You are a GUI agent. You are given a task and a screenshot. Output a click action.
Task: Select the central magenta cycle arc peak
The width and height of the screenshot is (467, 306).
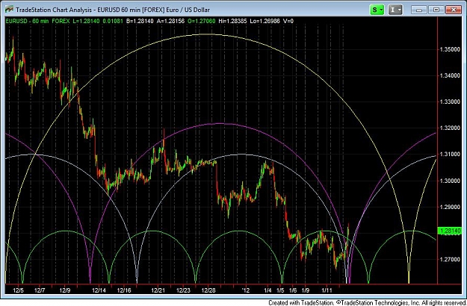(220, 123)
